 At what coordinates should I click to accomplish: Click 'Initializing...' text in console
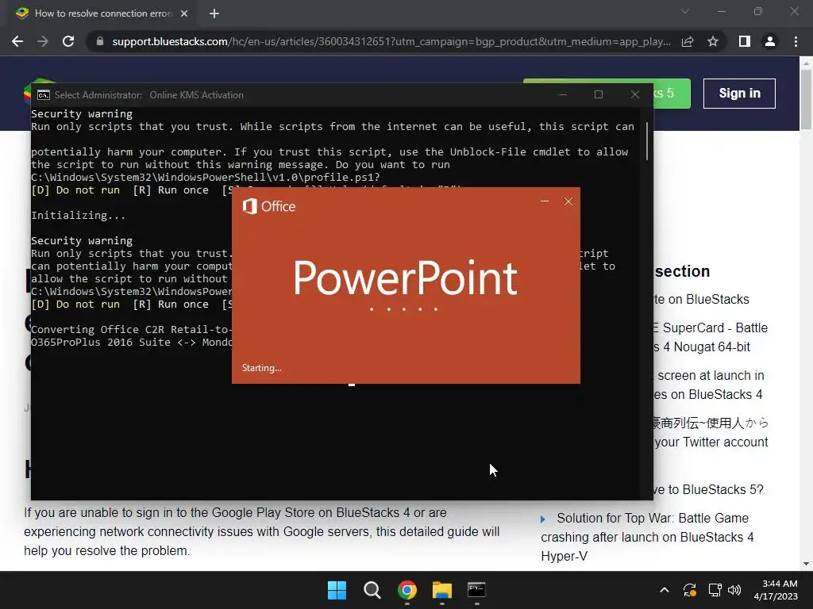pos(78,216)
